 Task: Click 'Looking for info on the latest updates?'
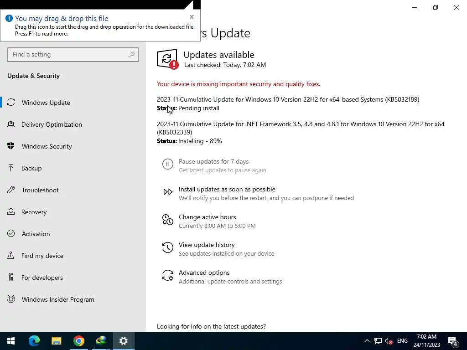pos(211,326)
